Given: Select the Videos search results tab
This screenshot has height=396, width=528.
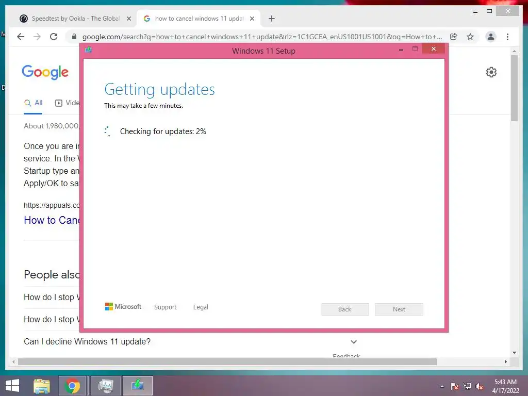Looking at the screenshot, I should [68, 103].
